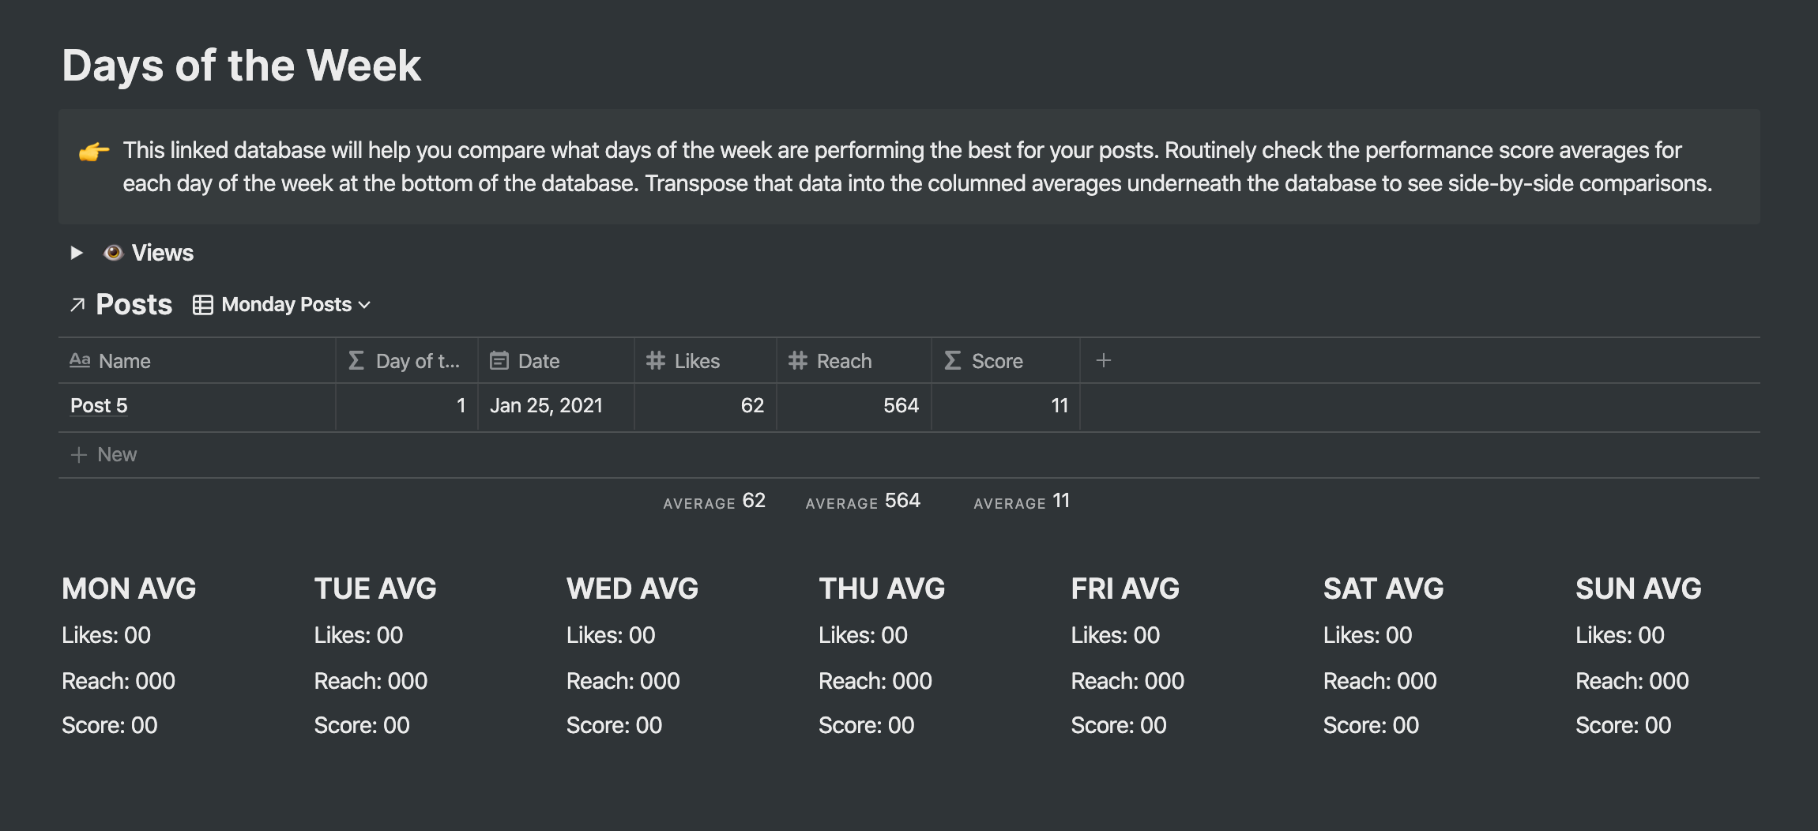Viewport: 1818px width, 831px height.
Task: Click the plus icon to add a property
Action: click(x=1103, y=360)
